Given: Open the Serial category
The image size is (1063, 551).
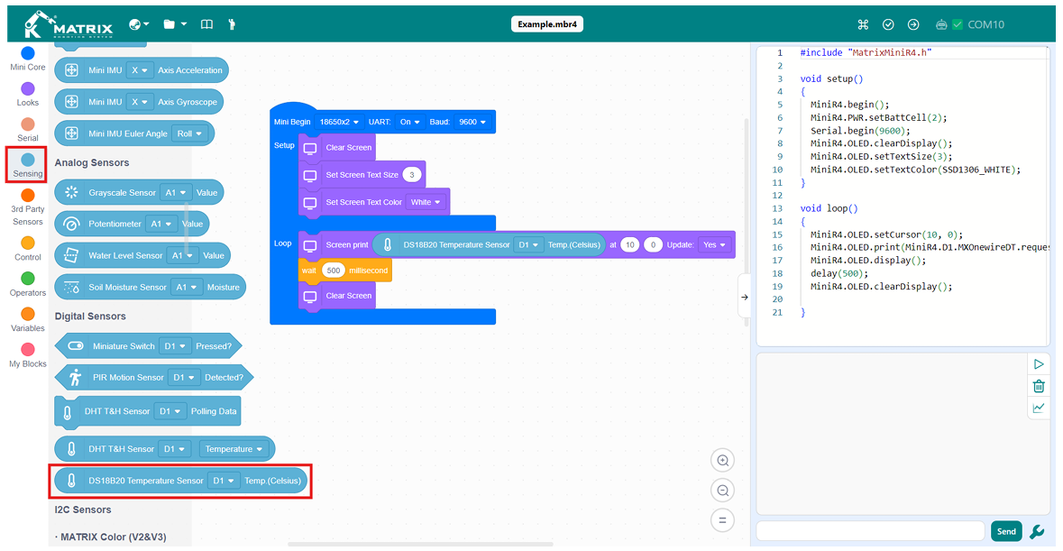Looking at the screenshot, I should (x=28, y=130).
